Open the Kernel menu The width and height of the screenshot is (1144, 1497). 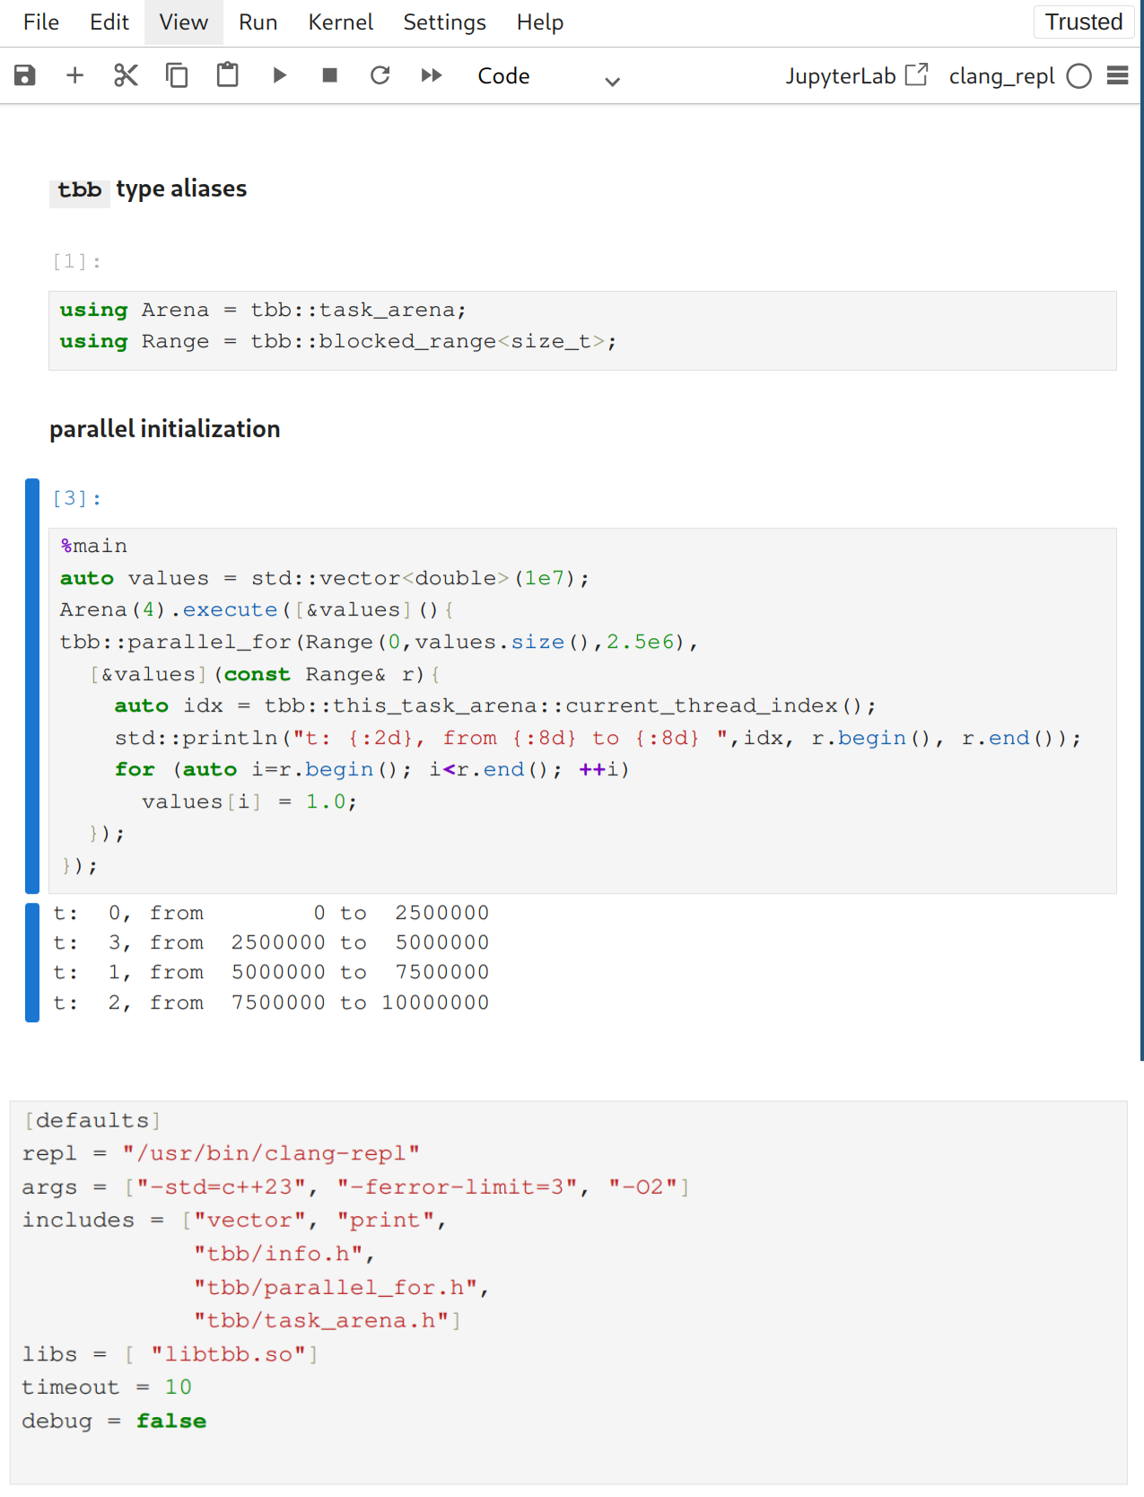click(340, 22)
